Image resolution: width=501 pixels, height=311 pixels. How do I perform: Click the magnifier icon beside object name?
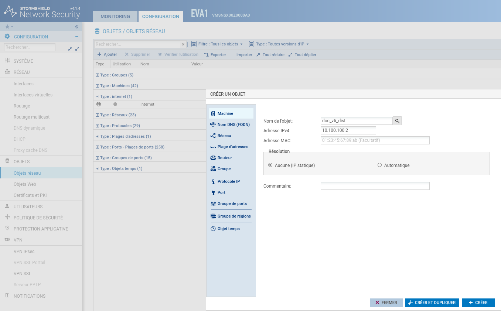click(397, 121)
